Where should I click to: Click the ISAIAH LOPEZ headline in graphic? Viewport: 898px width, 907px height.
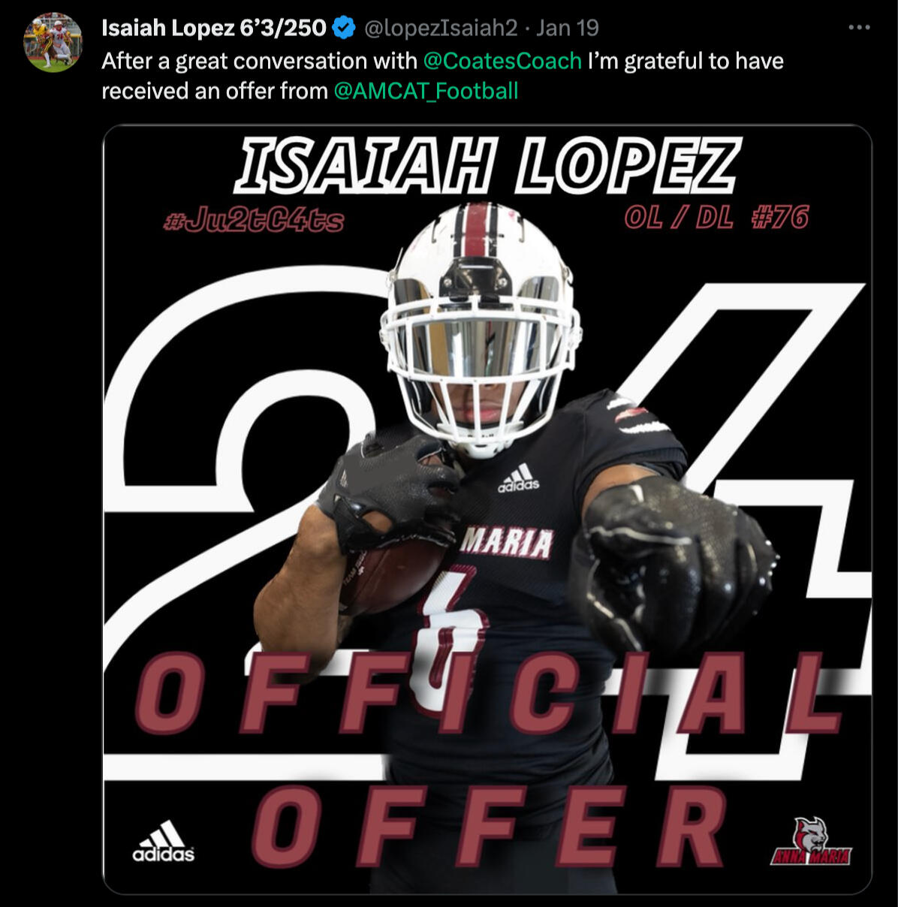pos(488,164)
